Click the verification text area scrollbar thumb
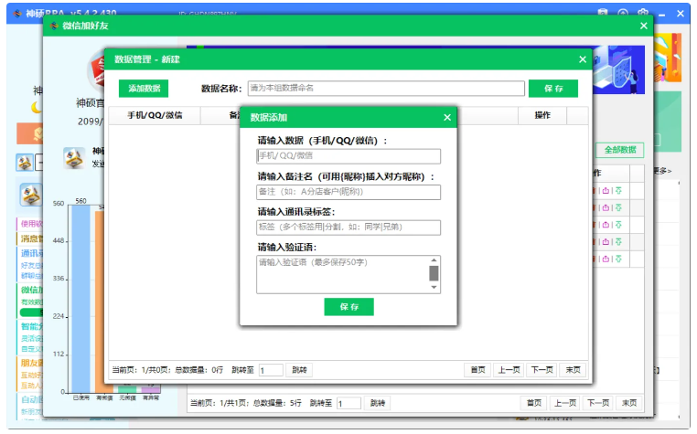Screen dimensions: 697x434 click(x=434, y=273)
